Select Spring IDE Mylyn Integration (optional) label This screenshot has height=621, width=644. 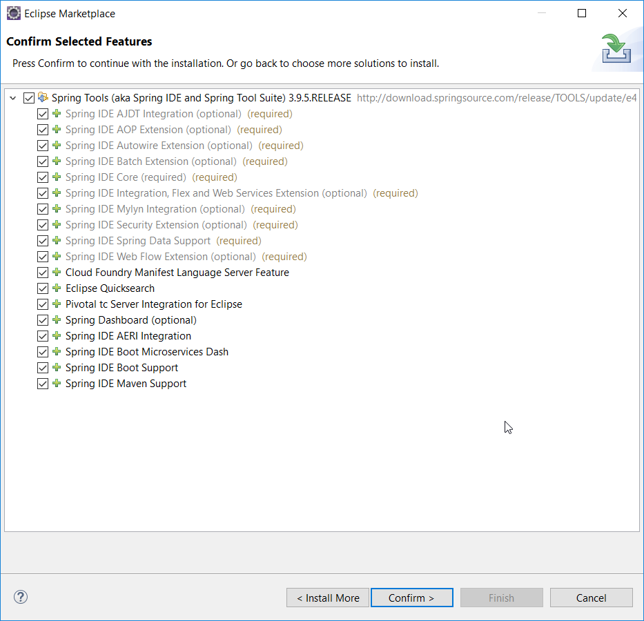click(x=155, y=209)
